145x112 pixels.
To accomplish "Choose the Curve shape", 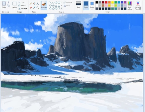I will [x=53, y=3].
